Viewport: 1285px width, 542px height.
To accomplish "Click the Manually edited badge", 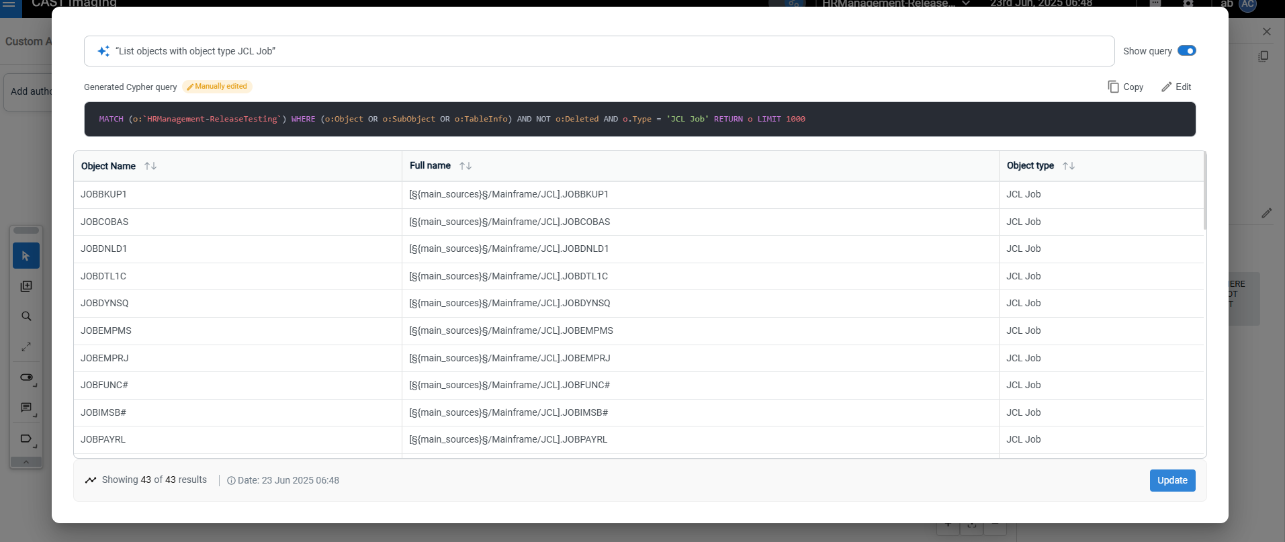I will pyautogui.click(x=217, y=87).
